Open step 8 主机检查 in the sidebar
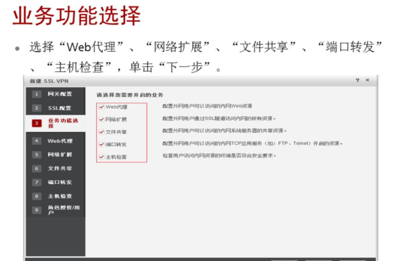Viewport: 402px width, 261px height. [56, 196]
